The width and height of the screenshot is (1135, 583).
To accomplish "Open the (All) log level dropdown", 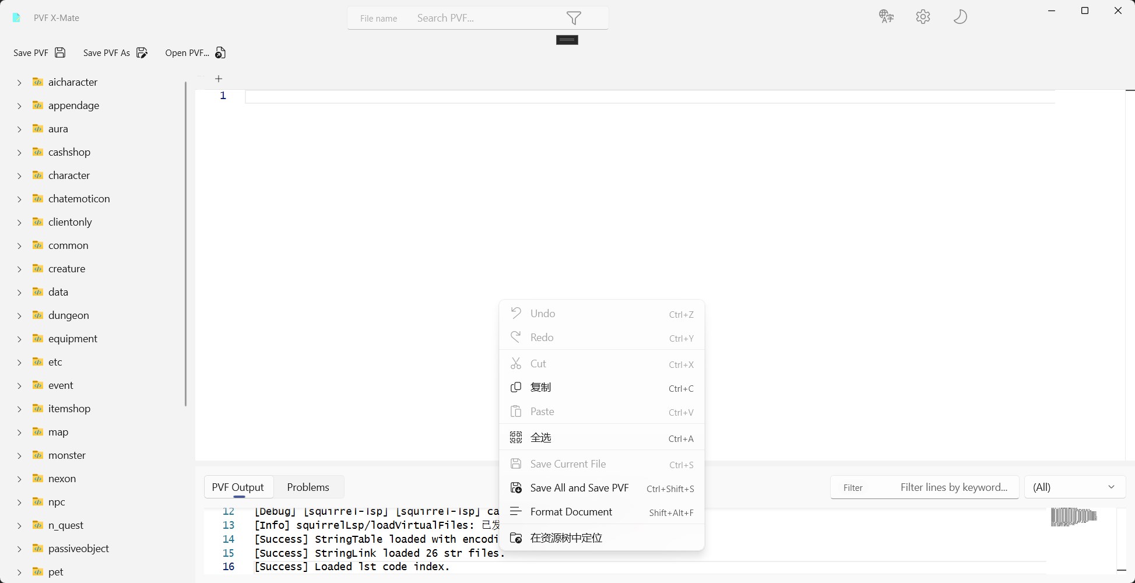I will (x=1074, y=487).
